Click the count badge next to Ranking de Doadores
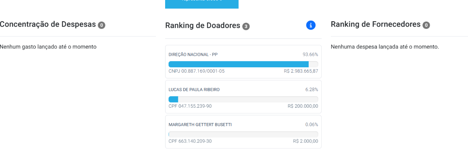The image size is (468, 153). [246, 26]
